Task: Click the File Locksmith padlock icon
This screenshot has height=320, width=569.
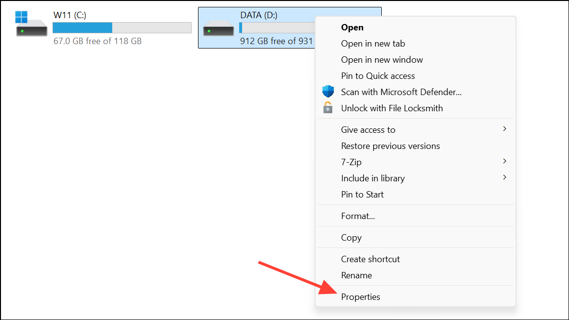Action: click(x=328, y=108)
